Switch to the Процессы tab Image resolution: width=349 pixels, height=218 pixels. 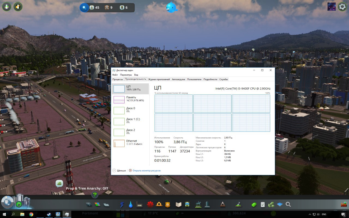point(118,79)
